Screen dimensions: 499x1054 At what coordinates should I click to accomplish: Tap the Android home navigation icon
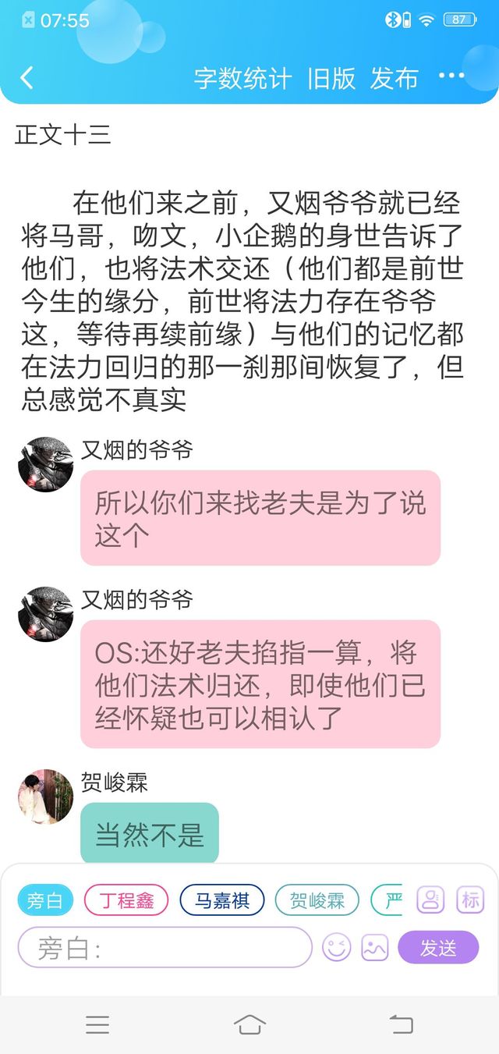(249, 1024)
